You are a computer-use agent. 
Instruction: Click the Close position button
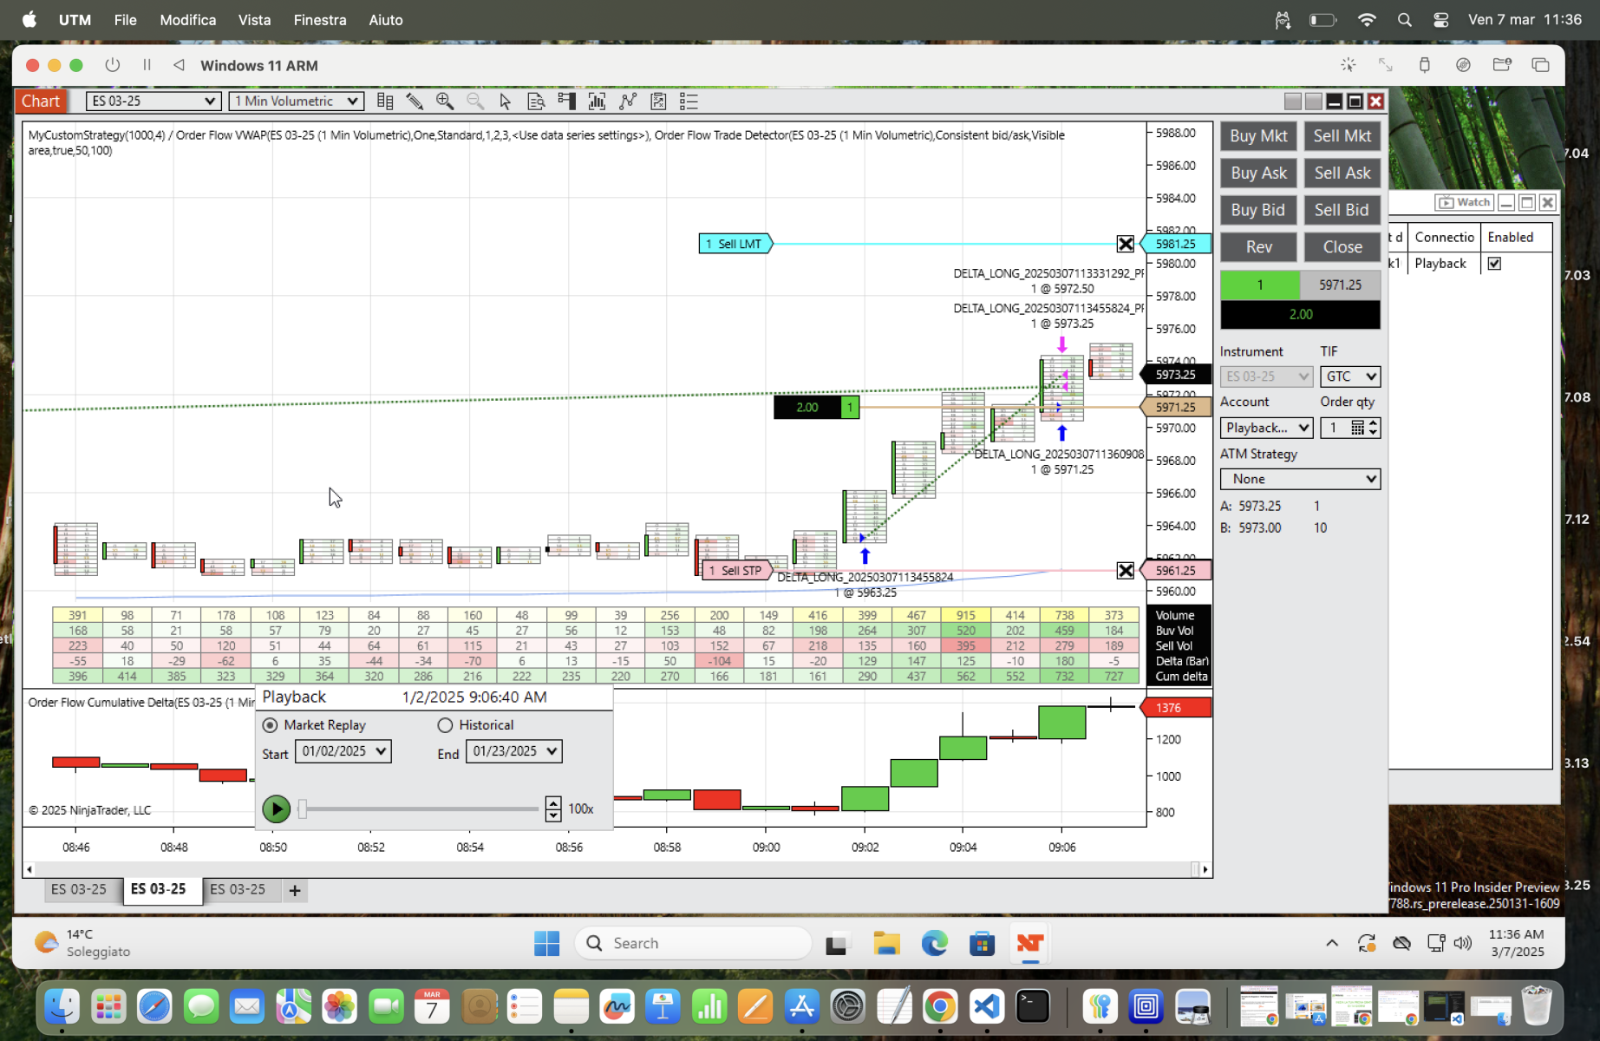(1342, 247)
